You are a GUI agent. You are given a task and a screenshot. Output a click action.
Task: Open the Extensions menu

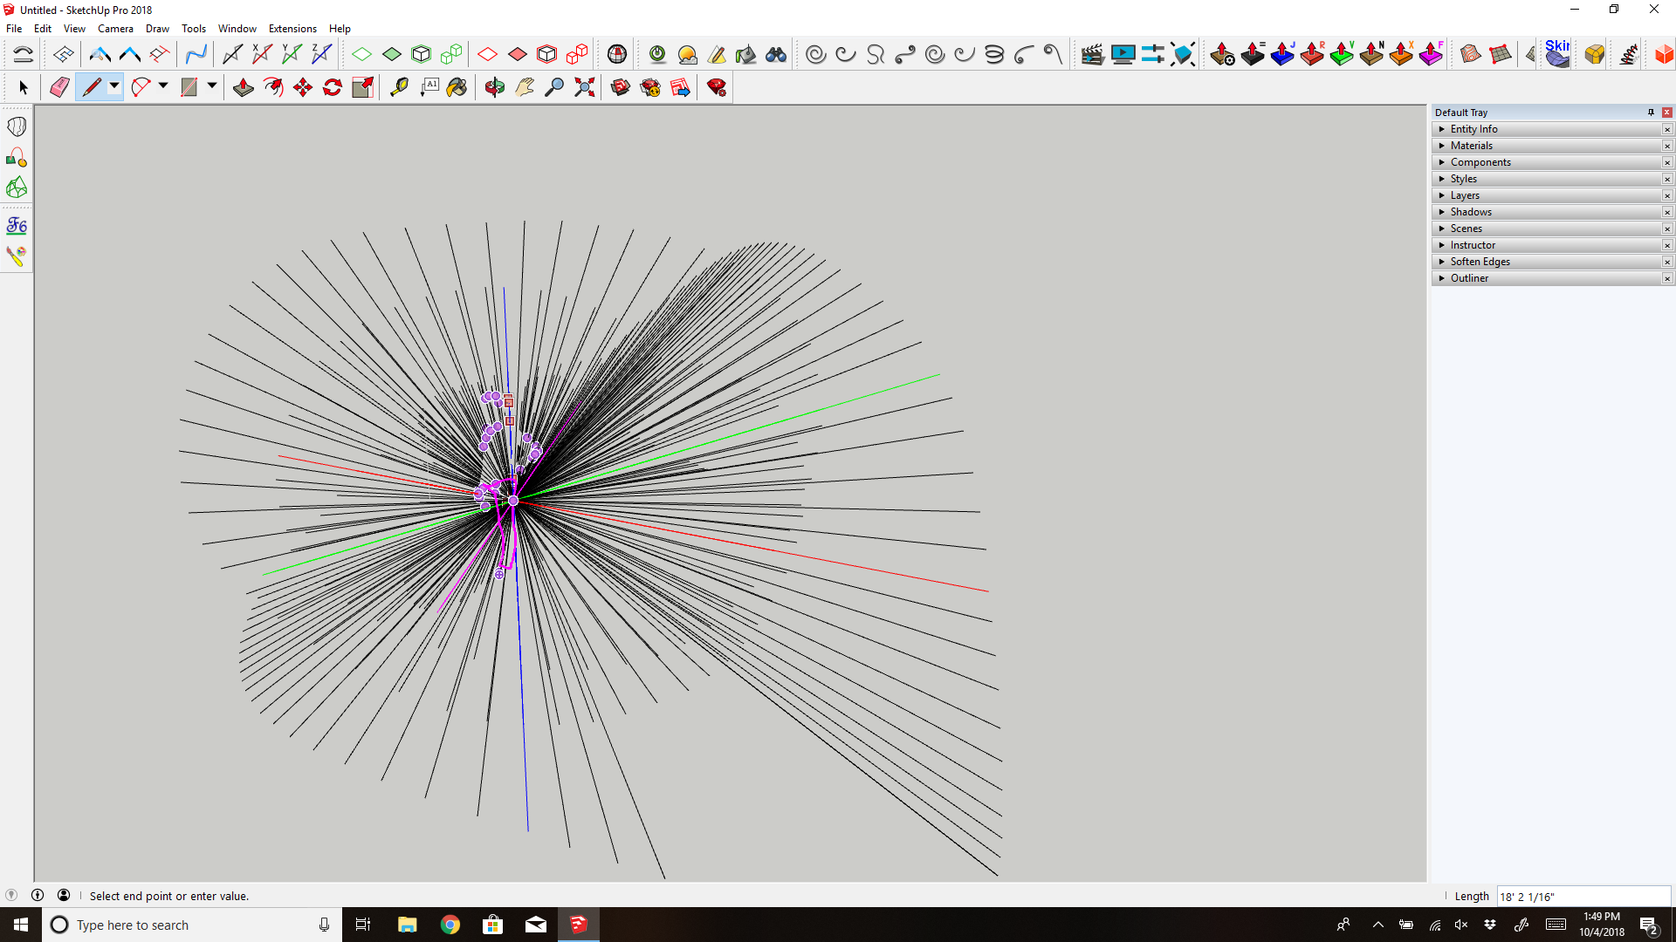tap(292, 29)
